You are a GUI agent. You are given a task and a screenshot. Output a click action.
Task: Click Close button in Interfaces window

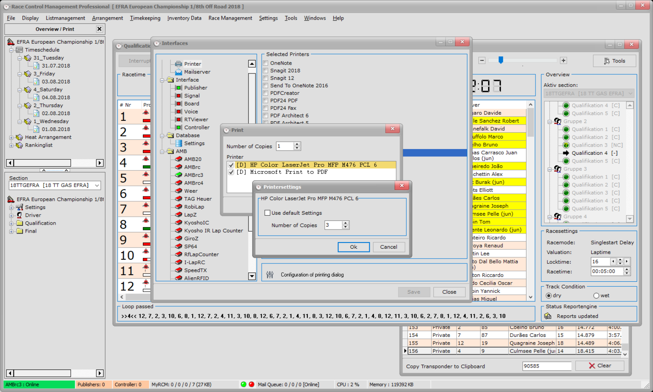click(449, 292)
